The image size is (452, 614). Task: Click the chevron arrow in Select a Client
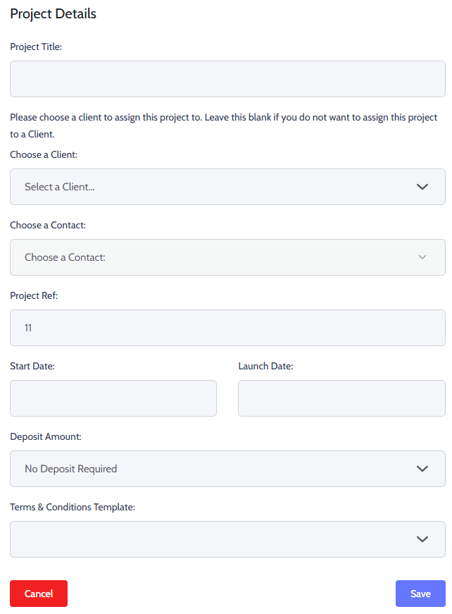tap(422, 187)
